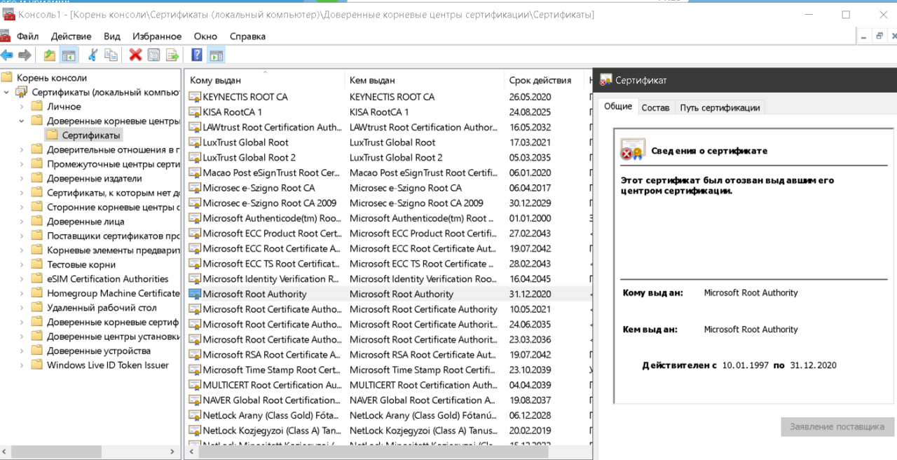Click the Export List toolbar icon
Viewport: 897px width, 460px height.
pos(172,55)
